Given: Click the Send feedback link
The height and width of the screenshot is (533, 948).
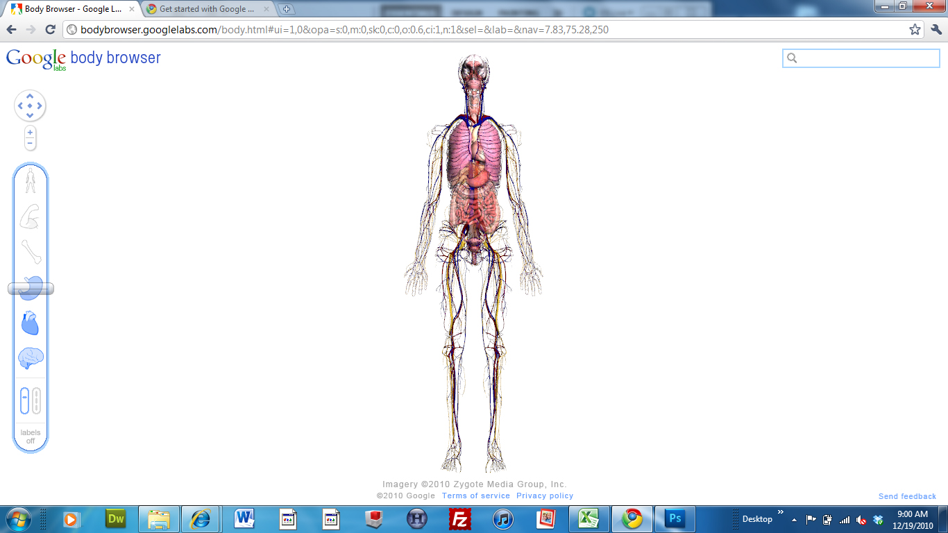Looking at the screenshot, I should click(x=907, y=496).
